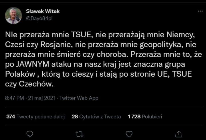206x140 pixels.
Task: Click the reply speech bubble icon
Action: click(30, 134)
